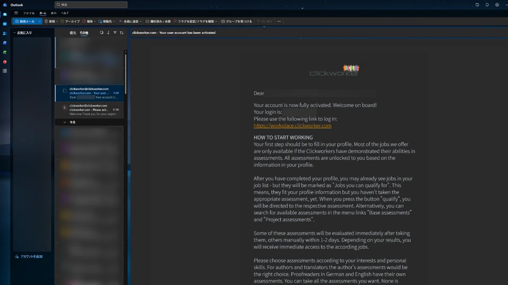
Task: Click 開封済み / 未読 read/unread toggle
Action: pyautogui.click(x=158, y=21)
